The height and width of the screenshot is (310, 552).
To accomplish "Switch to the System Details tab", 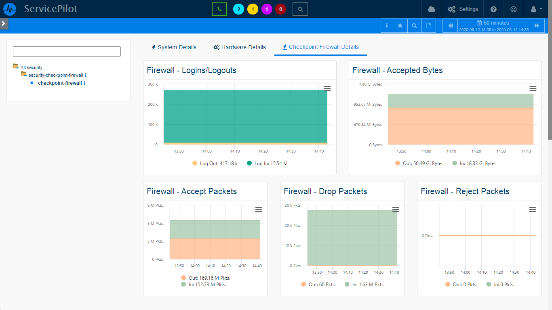I will pyautogui.click(x=174, y=47).
